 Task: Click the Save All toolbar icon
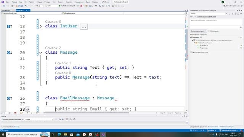22,6
